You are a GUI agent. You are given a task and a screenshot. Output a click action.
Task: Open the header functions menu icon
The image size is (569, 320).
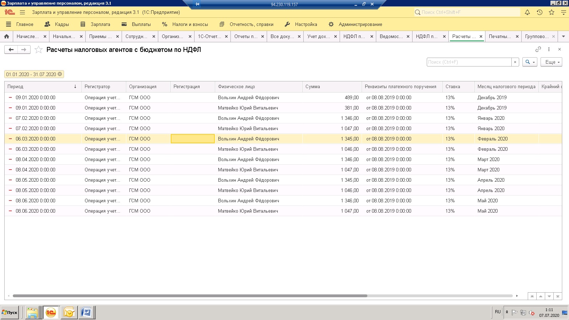point(564,12)
